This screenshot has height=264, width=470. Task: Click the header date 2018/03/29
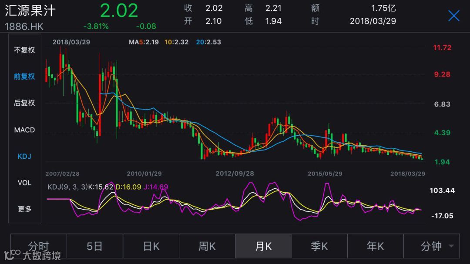373,21
